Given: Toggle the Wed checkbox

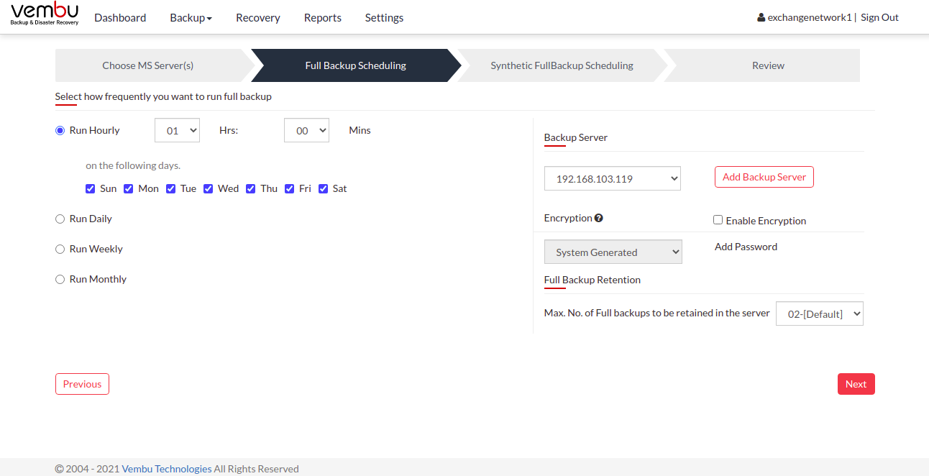Looking at the screenshot, I should (208, 188).
